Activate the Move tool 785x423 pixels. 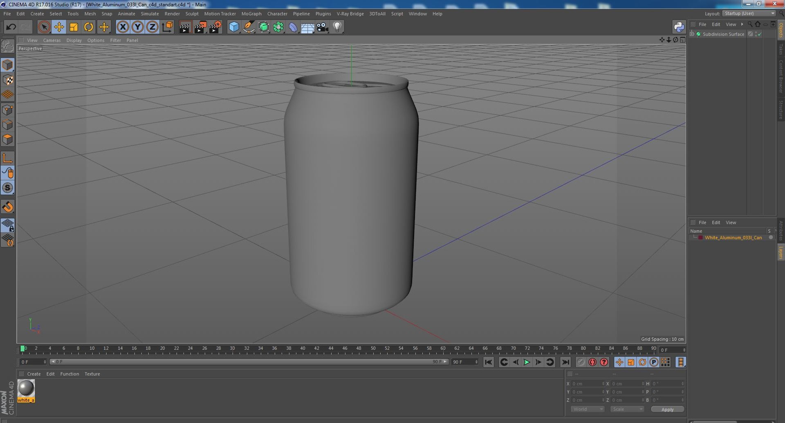59,27
